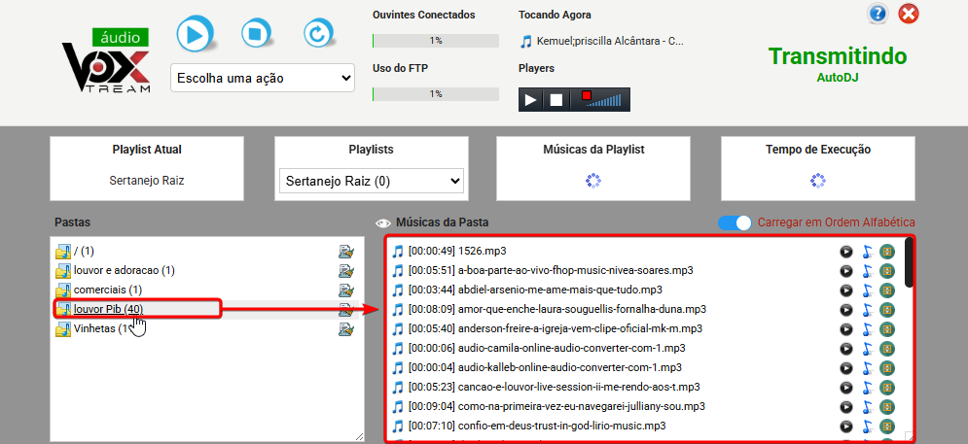This screenshot has width=968, height=444.
Task: Click edit icon next to Vinhetas folder
Action: click(x=345, y=329)
